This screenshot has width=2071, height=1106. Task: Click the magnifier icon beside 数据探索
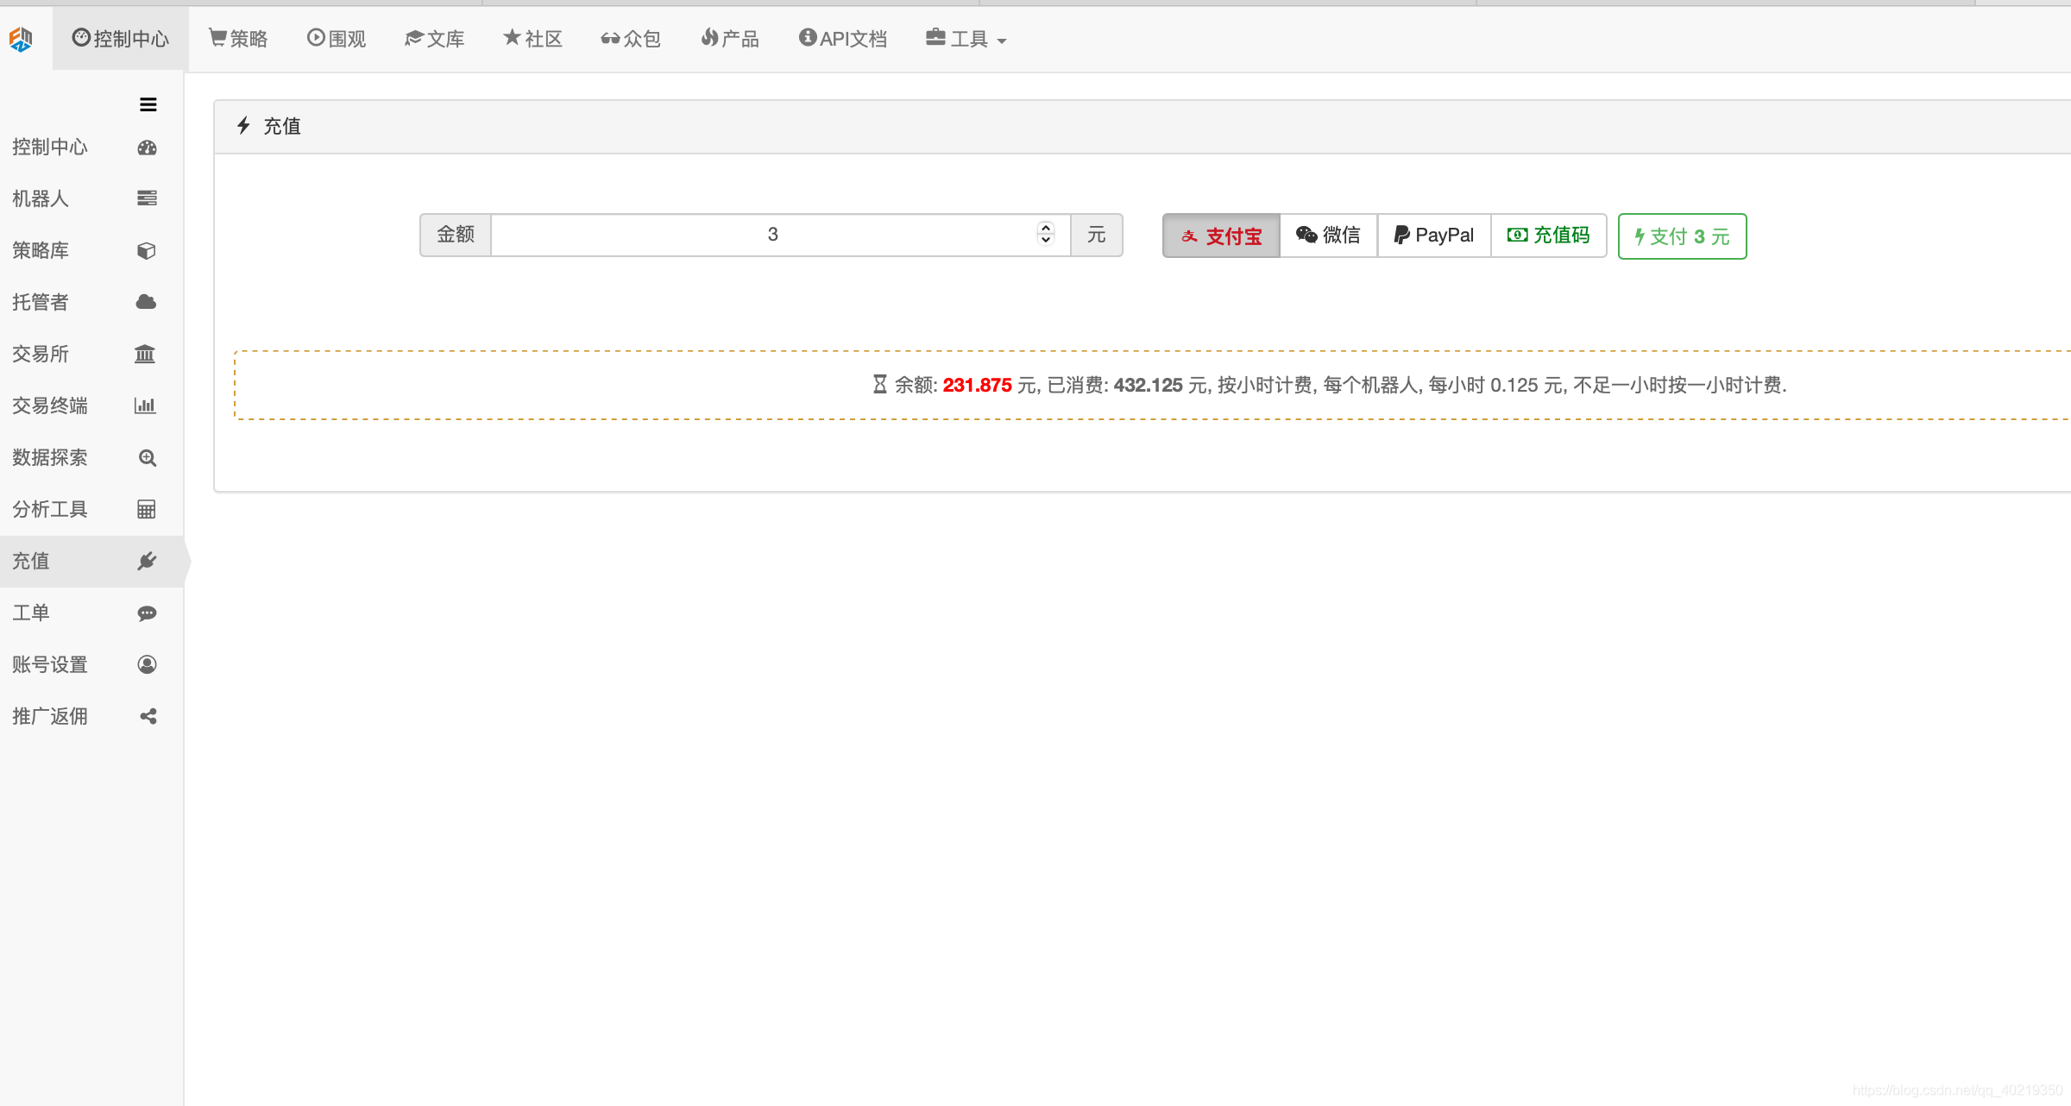click(148, 458)
